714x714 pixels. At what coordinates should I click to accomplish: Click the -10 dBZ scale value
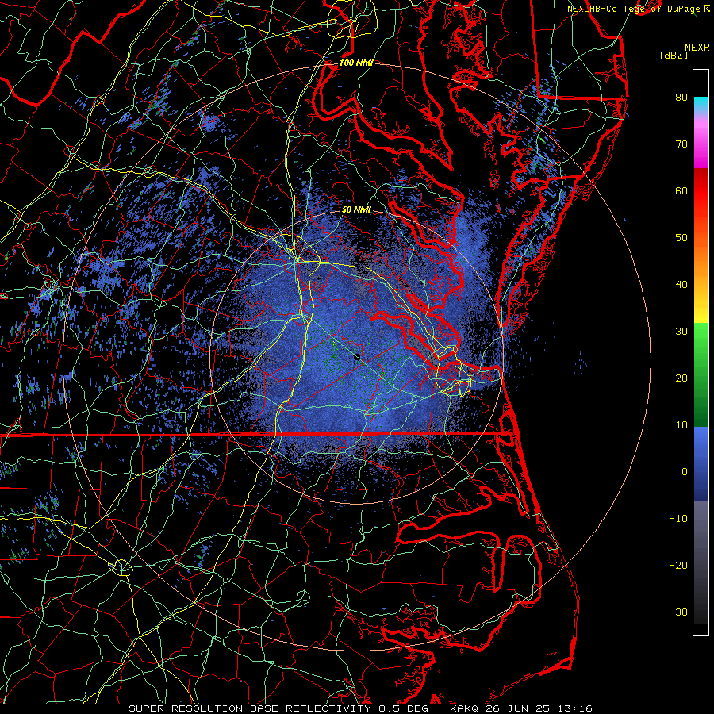click(678, 518)
